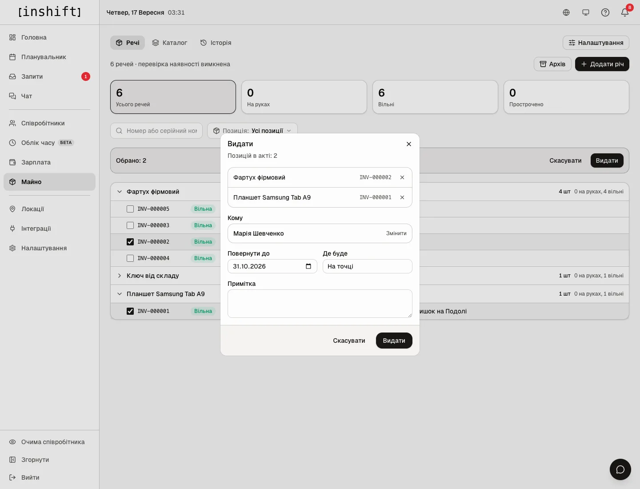The width and height of the screenshot is (640, 489).
Task: Remove Планшет Samsung Tab A9 from act
Action: [x=402, y=197]
